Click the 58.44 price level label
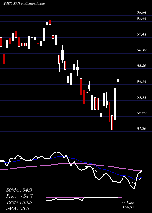Screen dimensions: 152x213 tap(142, 19)
